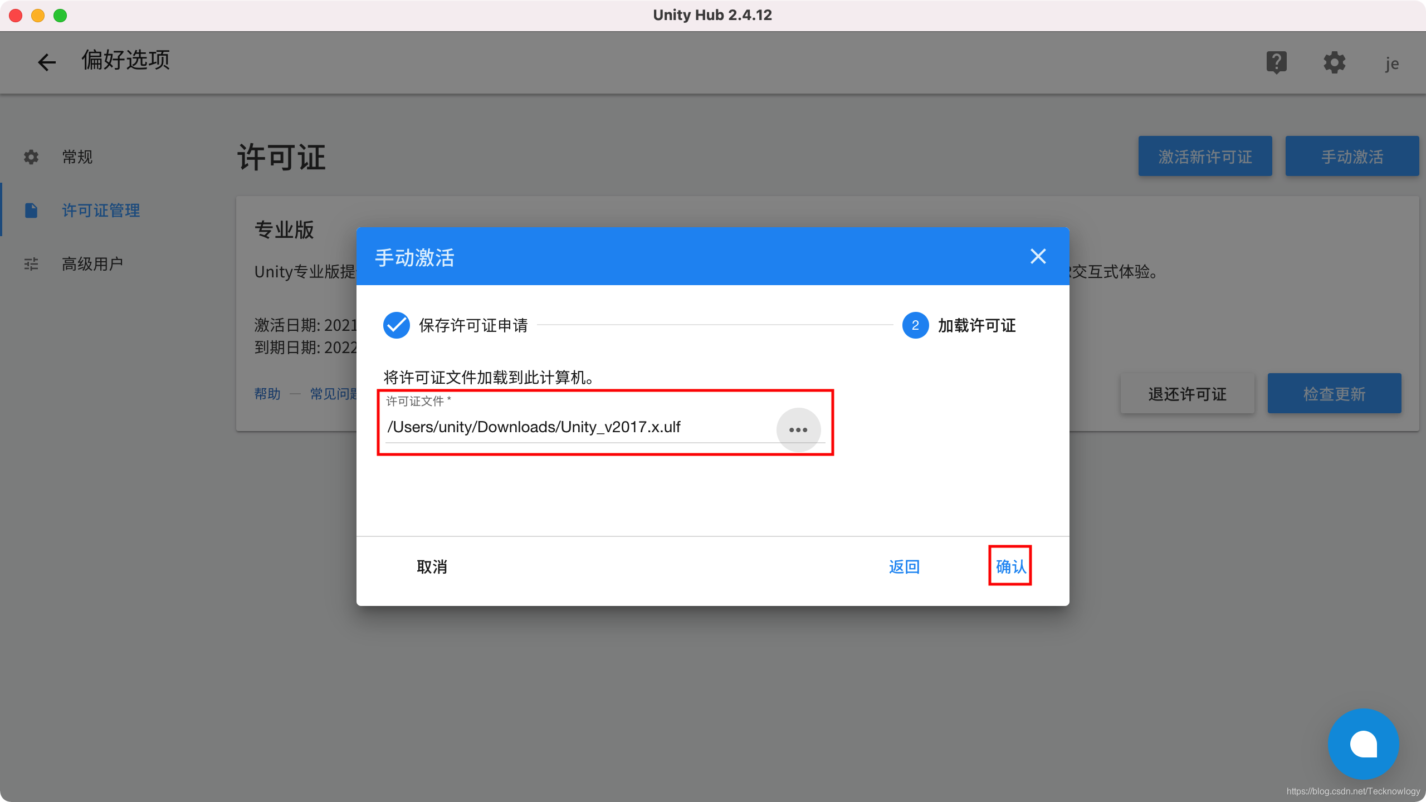Click the 高级用户 sliders icon

click(x=31, y=264)
